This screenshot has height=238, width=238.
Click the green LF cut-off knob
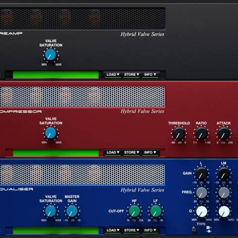[156, 211]
